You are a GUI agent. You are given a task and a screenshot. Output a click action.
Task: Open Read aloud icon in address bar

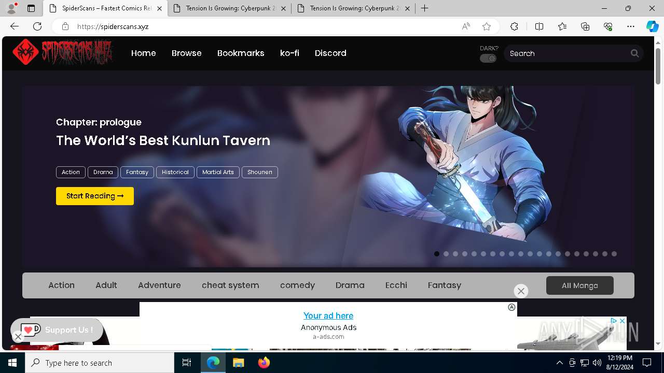click(466, 26)
